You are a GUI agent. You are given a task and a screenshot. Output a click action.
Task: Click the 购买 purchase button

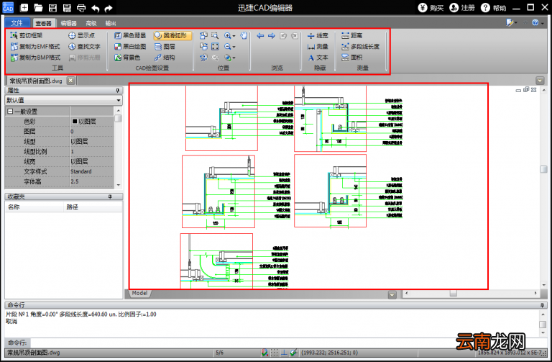431,8
